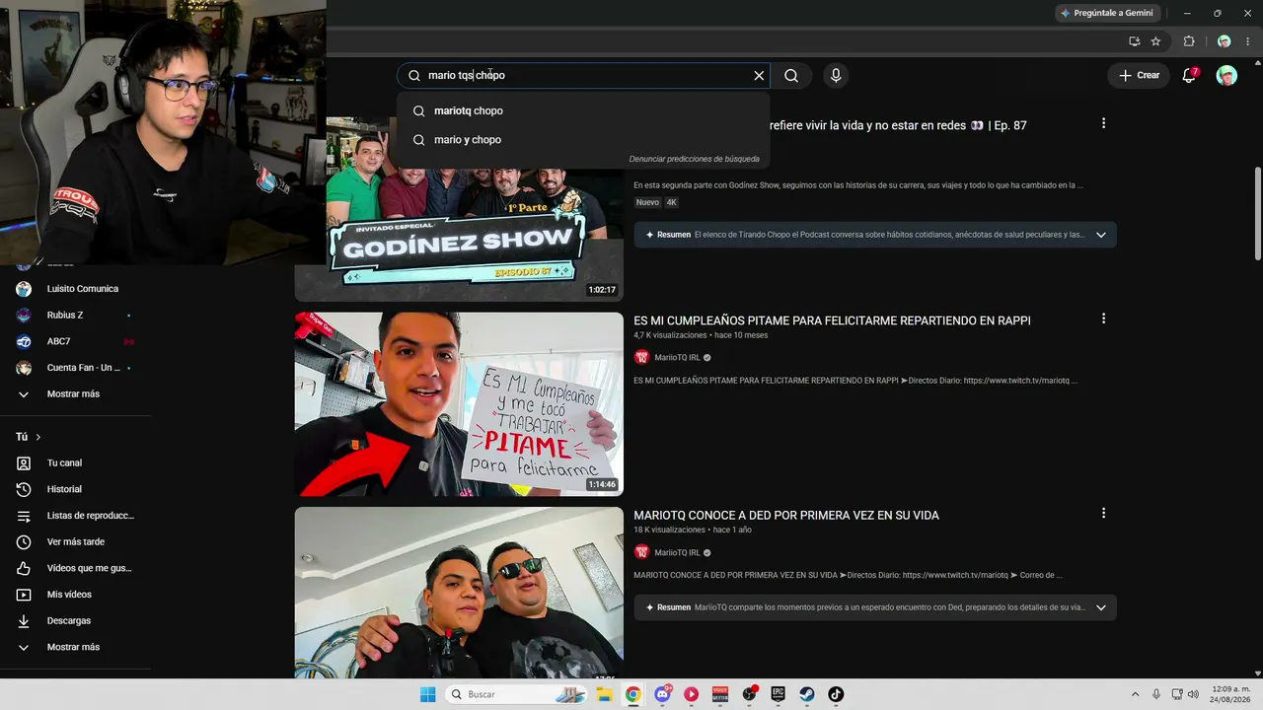Image resolution: width=1263 pixels, height=710 pixels.
Task: Open options menu for MARIOTQ CONOCE A DED video
Action: click(1103, 513)
